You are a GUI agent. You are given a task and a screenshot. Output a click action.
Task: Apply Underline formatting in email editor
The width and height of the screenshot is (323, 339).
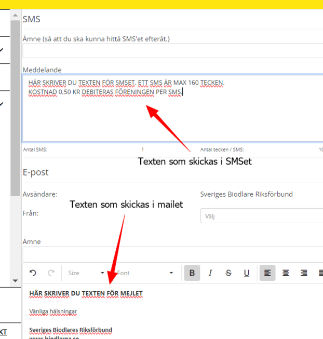[247, 273]
